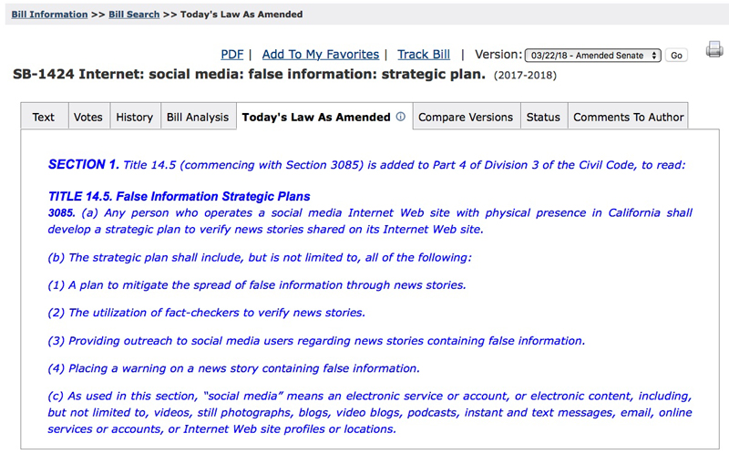Open the Bill Analysis tab

pyautogui.click(x=198, y=117)
